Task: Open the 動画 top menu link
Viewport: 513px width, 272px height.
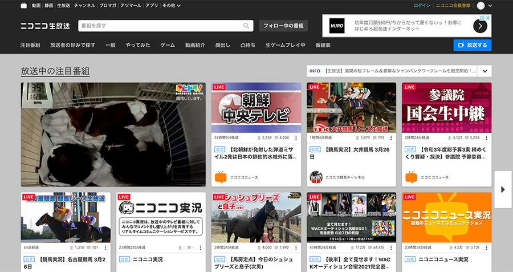Action: click(x=36, y=6)
